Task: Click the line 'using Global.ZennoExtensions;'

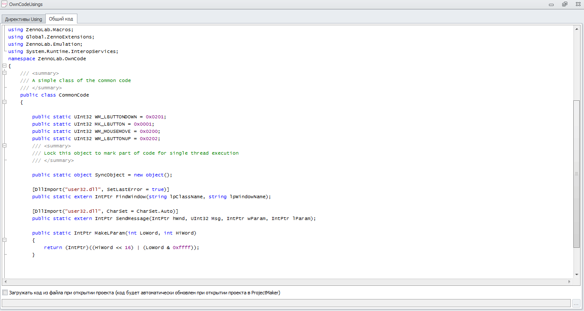Action: point(51,37)
